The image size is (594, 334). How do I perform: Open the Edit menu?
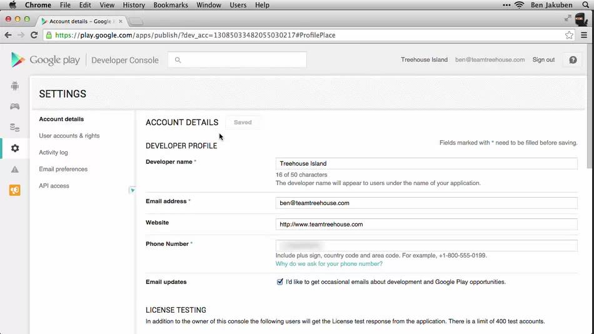(x=85, y=5)
